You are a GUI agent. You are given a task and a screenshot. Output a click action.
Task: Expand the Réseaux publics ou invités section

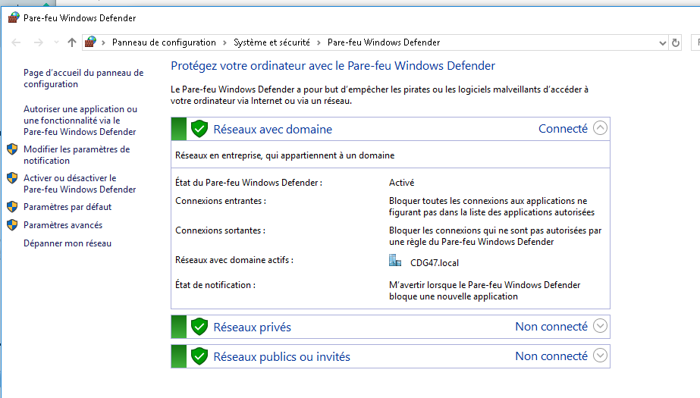tap(600, 356)
